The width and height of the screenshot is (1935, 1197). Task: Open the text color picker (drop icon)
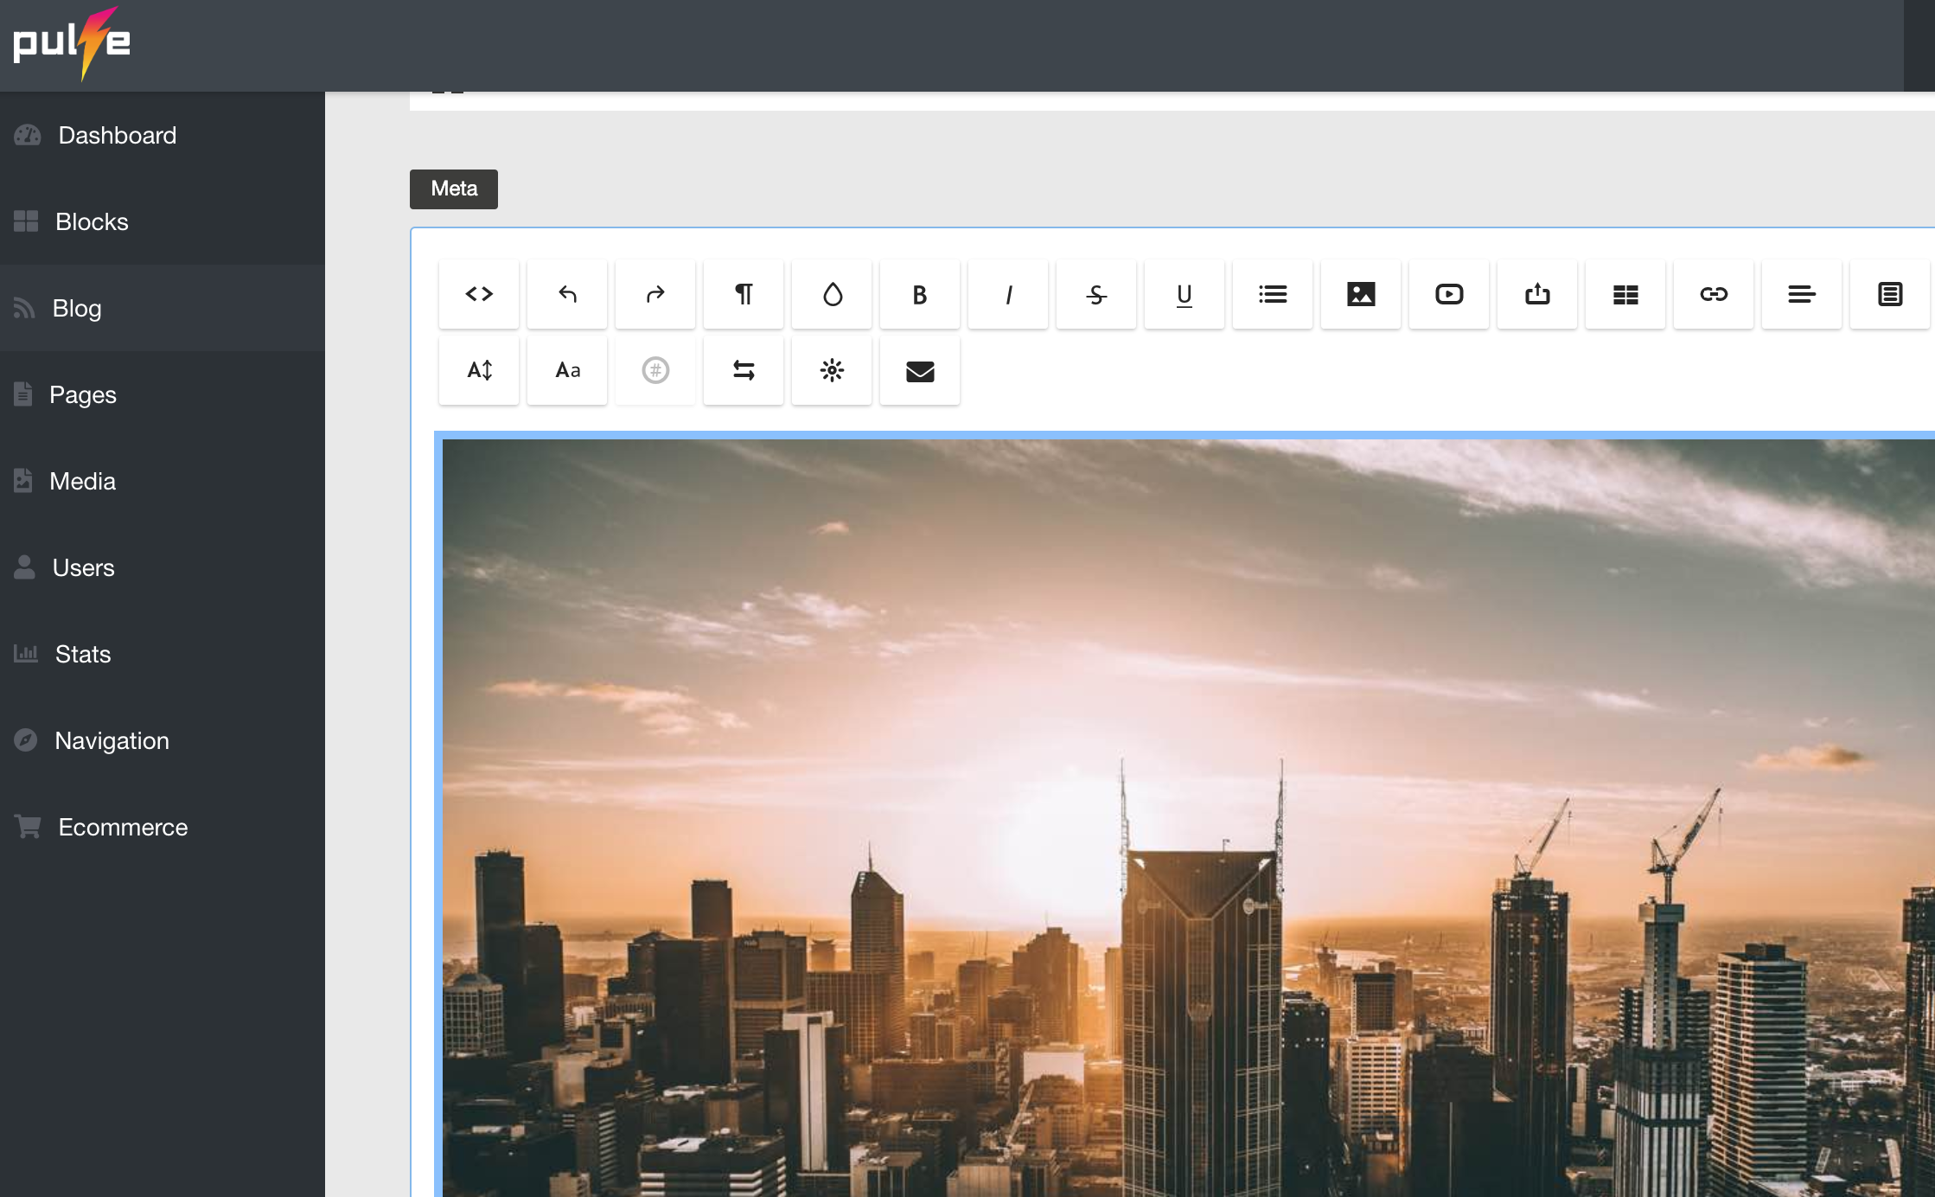point(831,294)
